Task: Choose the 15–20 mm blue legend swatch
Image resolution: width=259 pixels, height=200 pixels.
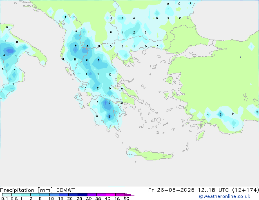Action: pyautogui.click(x=63, y=195)
